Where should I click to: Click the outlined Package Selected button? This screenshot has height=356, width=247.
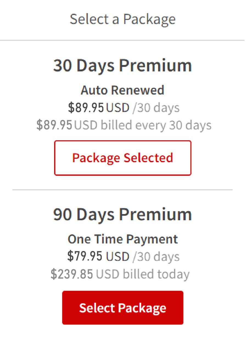coord(123,158)
